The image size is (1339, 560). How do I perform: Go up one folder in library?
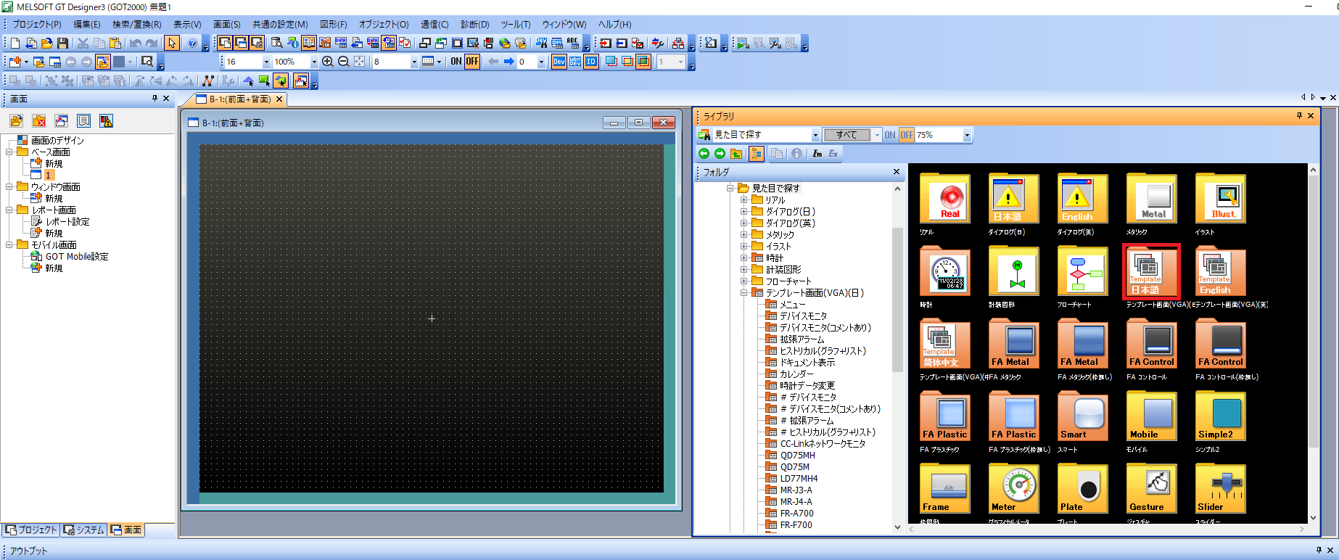(736, 154)
